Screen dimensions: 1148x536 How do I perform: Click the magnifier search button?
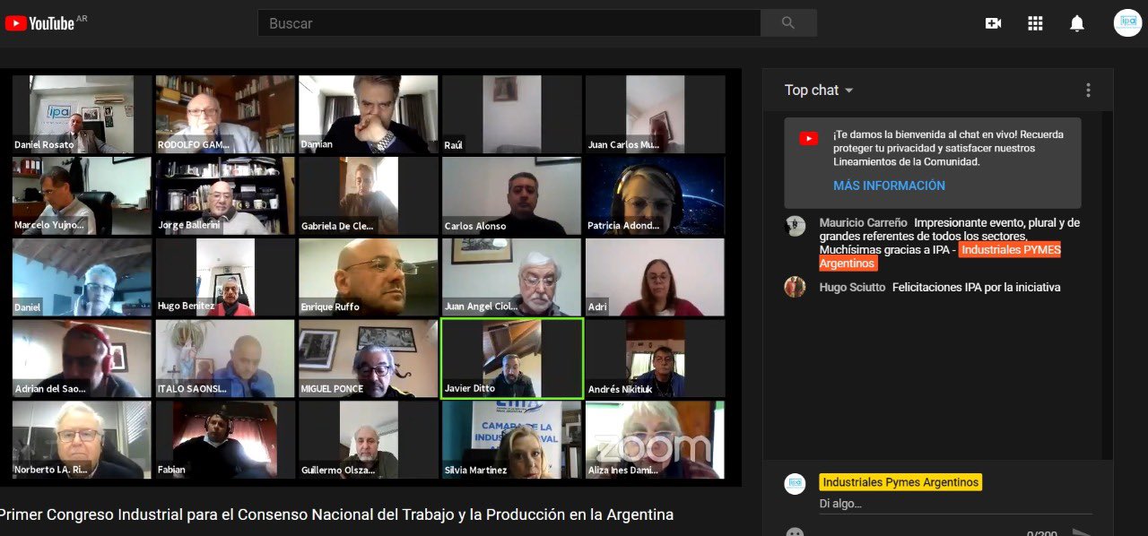788,23
